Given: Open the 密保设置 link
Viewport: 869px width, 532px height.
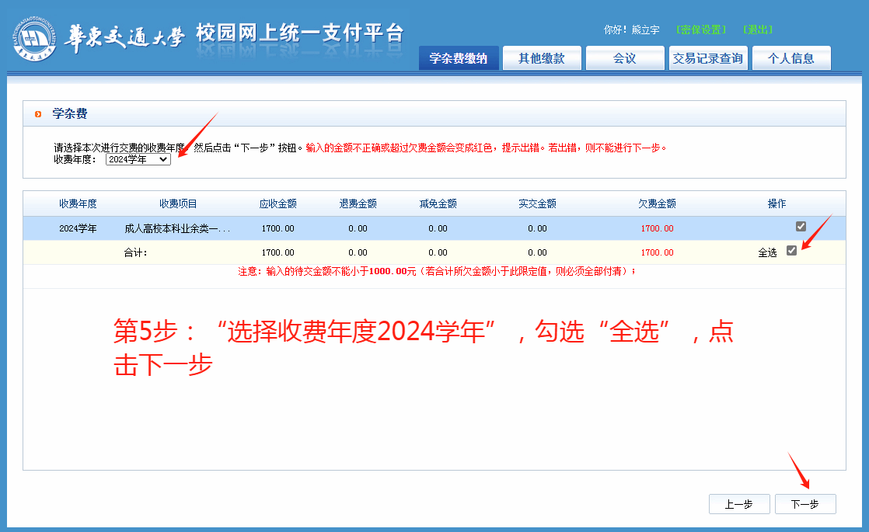Looking at the screenshot, I should 701,30.
